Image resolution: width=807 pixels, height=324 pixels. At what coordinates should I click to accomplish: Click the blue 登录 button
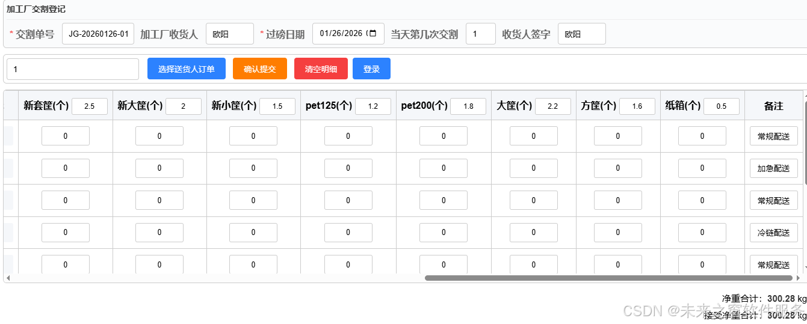[371, 69]
